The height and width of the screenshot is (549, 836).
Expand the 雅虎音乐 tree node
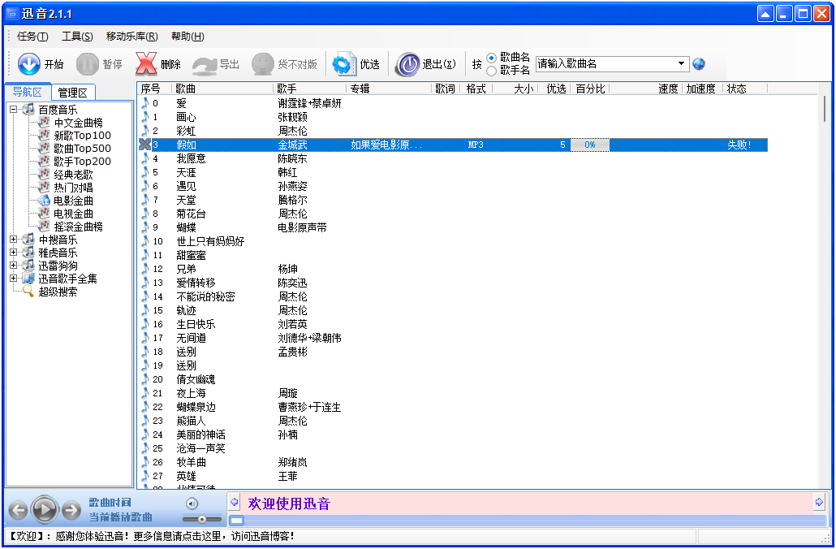click(14, 253)
